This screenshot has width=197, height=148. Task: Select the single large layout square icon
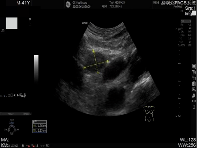click(12, 95)
